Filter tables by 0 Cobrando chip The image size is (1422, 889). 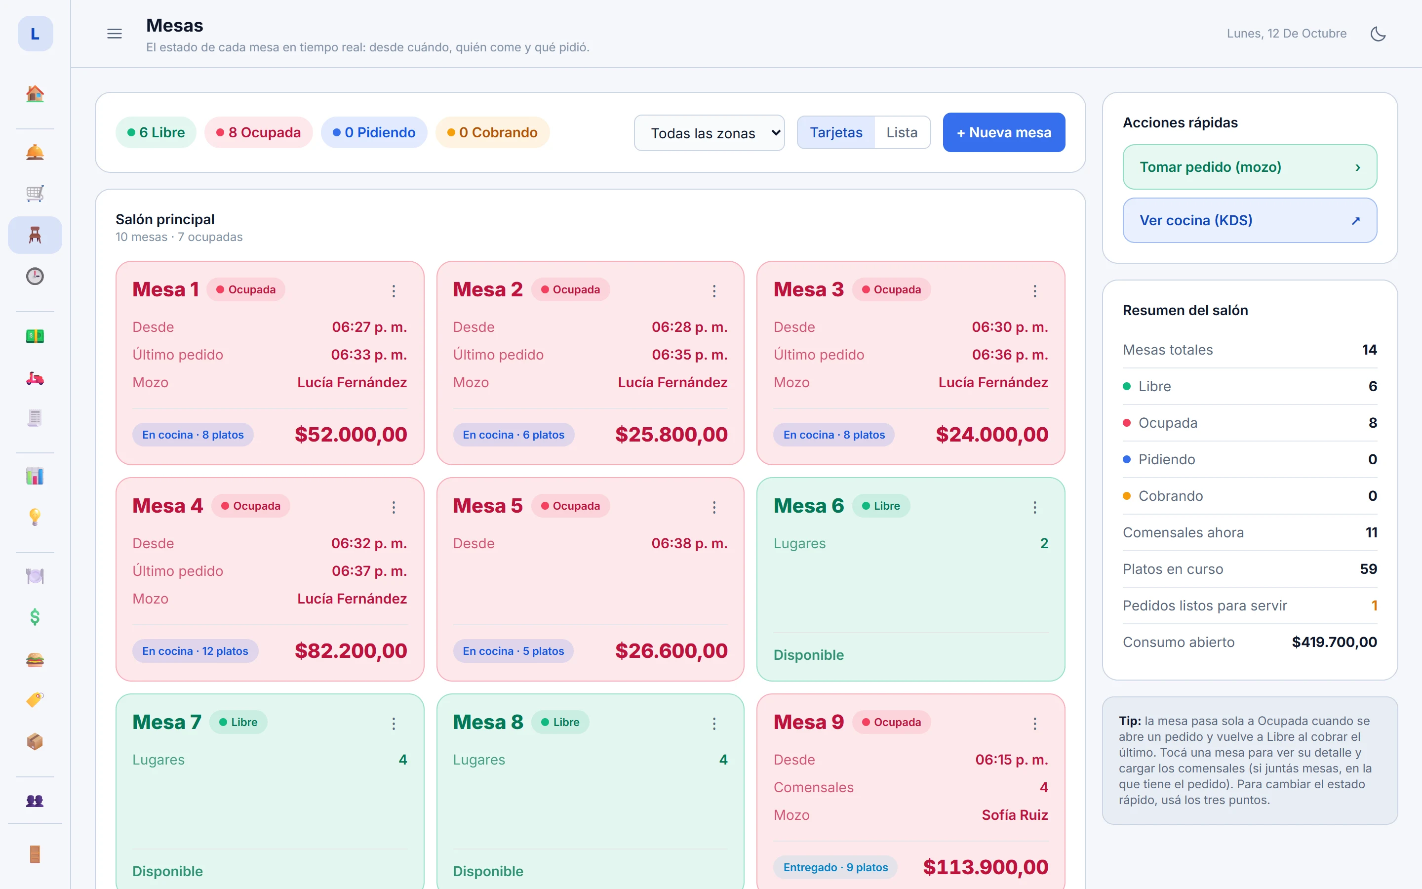tap(492, 132)
